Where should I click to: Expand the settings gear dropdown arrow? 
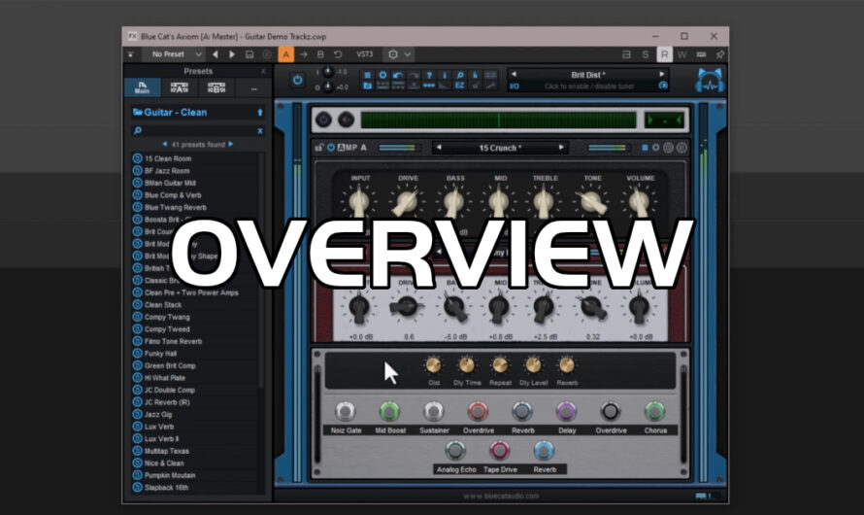pos(408,54)
